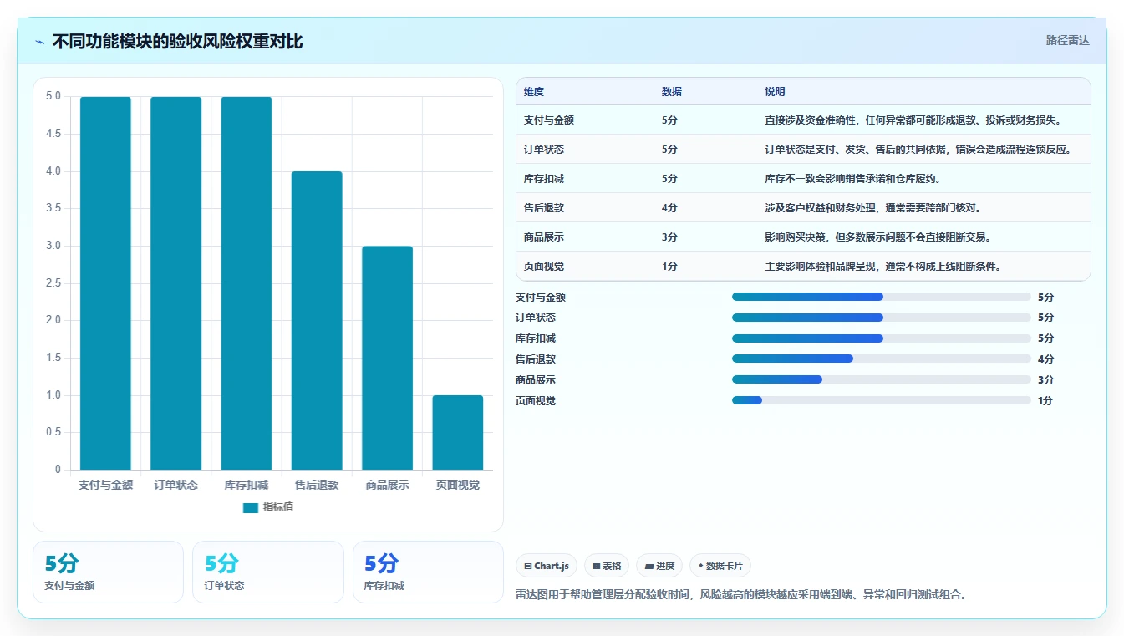Select the 售后退款 table row label
Viewport: 1124px width, 636px height.
point(544,208)
